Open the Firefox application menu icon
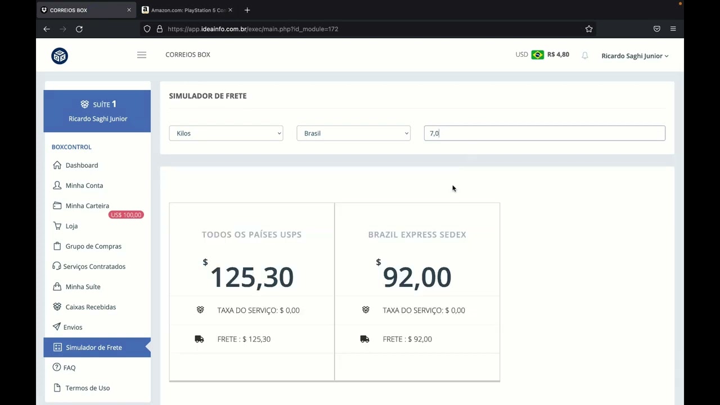Screen dimensions: 720x405 coord(673,29)
